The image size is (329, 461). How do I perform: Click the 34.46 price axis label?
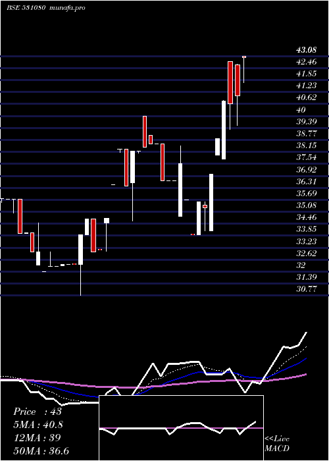click(307, 217)
